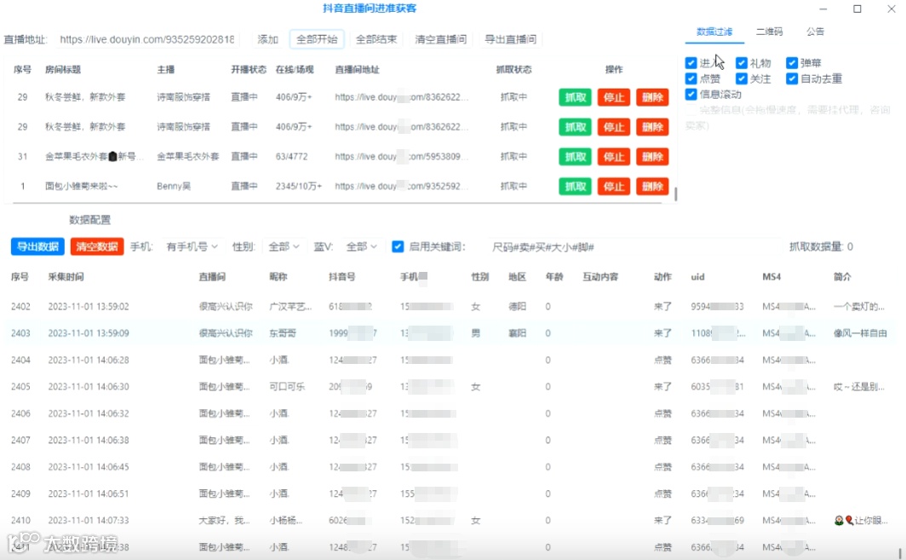Open the 性别 全部 dropdown
Image resolution: width=906 pixels, height=560 pixels.
[x=284, y=246]
